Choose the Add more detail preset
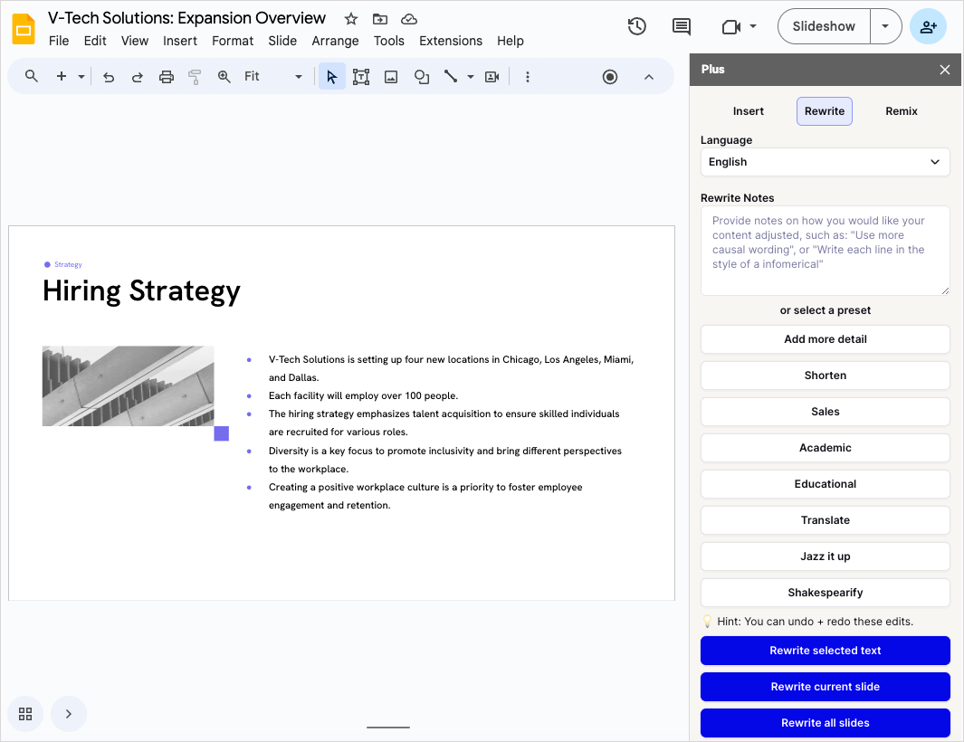Image resolution: width=964 pixels, height=742 pixels. 825,339
